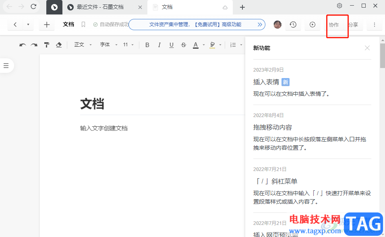Switch to the 最近文件 - 石墨文档 tab
This screenshot has height=237, width=385.
pos(100,7)
